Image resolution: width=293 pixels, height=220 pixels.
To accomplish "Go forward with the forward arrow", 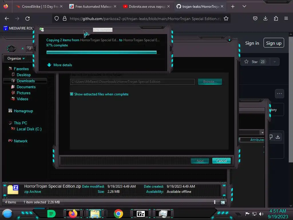I will point(17,19).
